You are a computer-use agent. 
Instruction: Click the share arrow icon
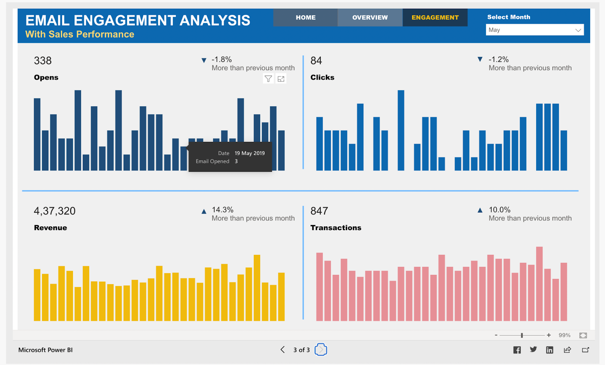point(567,350)
